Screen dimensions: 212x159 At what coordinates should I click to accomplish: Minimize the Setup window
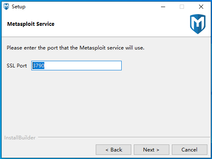coord(163,7)
